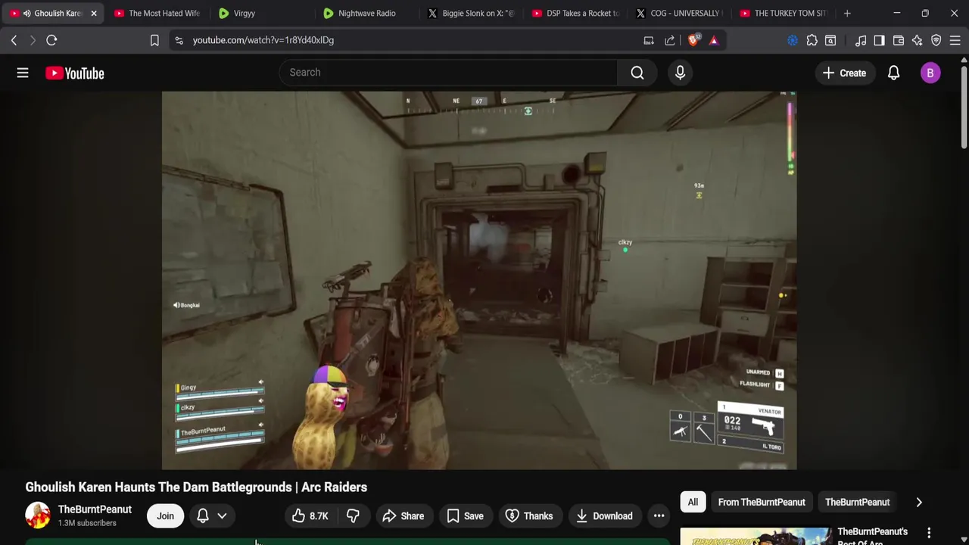Screen dimensions: 969x545
Task: Click the Share button
Action: (x=403, y=515)
